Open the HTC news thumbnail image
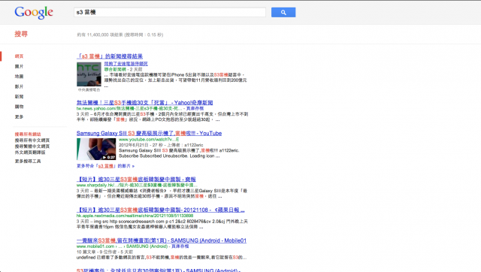Viewport: 481px width, 272px height. click(89, 74)
